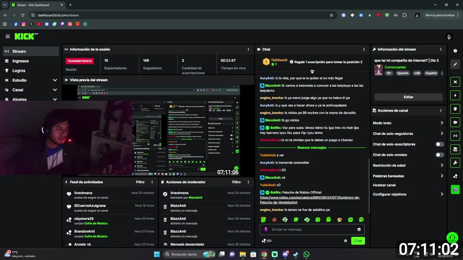Click the taskbar Búsqueda rápida search box

189,254
